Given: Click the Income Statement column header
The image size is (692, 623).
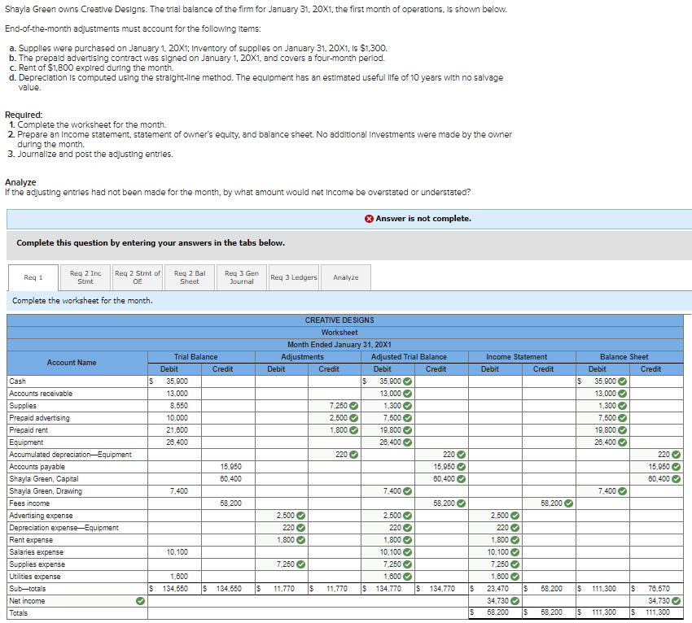Looking at the screenshot, I should click(522, 357).
